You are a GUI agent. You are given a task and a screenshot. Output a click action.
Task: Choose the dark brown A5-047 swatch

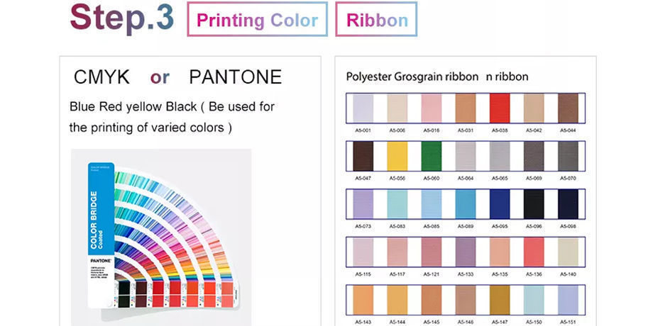pos(363,157)
